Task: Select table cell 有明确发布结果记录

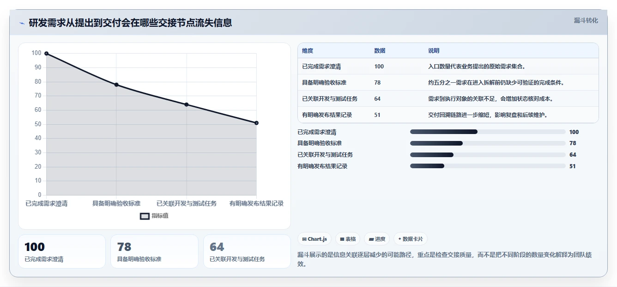Action: pos(327,115)
